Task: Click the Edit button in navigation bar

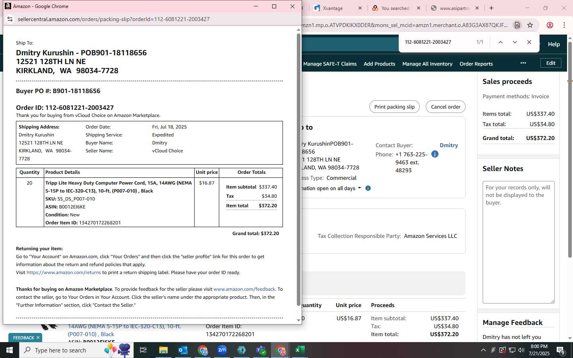Action: click(551, 63)
